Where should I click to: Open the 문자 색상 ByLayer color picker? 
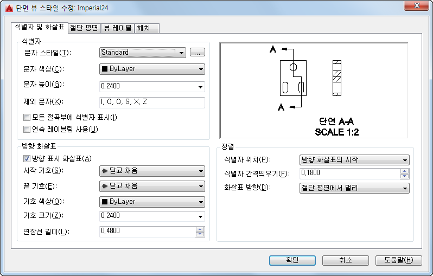click(x=152, y=69)
